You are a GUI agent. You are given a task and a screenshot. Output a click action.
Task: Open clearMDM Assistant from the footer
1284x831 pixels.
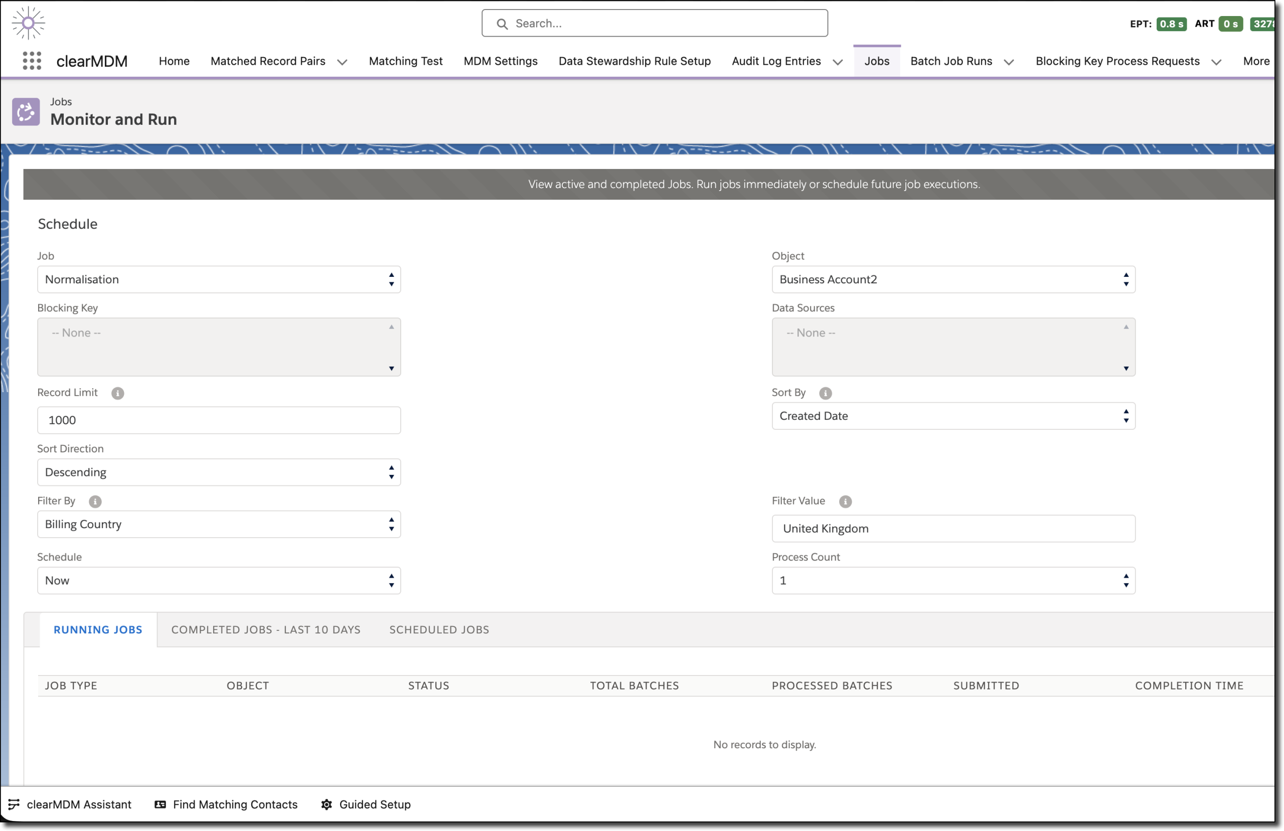(79, 804)
